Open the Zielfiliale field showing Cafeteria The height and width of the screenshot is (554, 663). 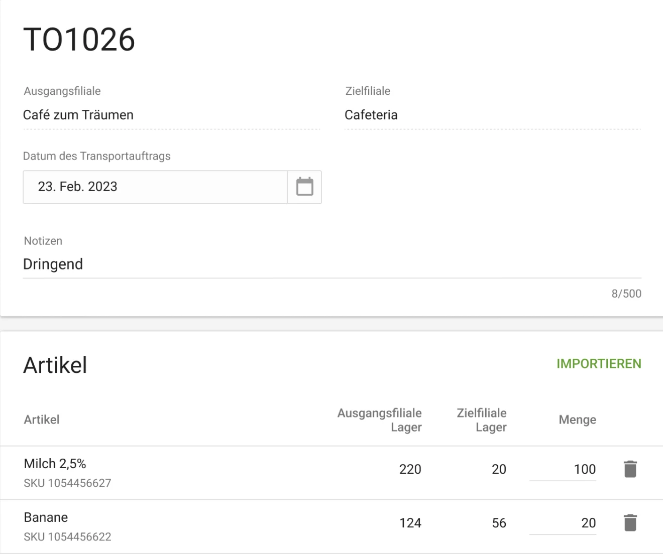(492, 115)
